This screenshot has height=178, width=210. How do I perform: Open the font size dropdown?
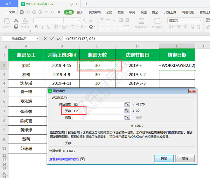[x=79, y=21]
